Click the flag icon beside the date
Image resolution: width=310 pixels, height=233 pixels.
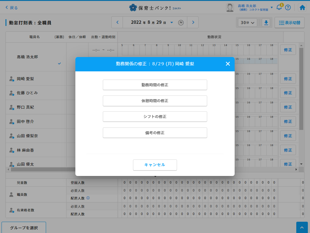point(181,23)
